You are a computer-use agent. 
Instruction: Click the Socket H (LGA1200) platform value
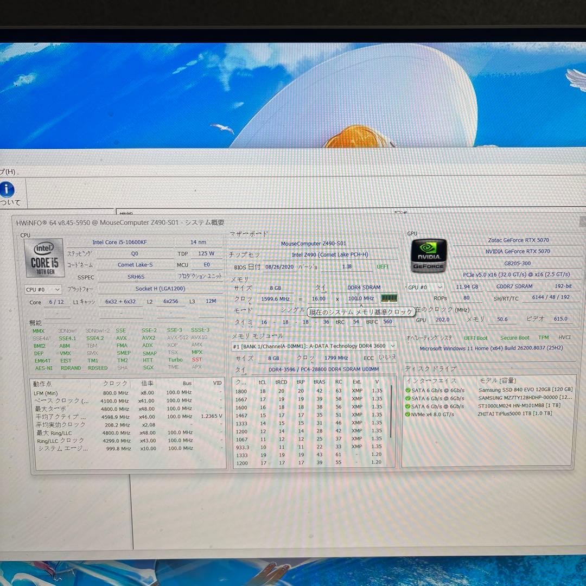tap(160, 289)
